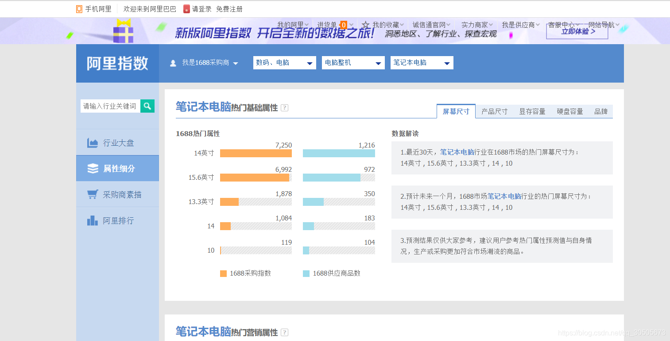Click the help question icon beside 热门营销属性
This screenshot has height=341, width=670.
pyautogui.click(x=284, y=332)
